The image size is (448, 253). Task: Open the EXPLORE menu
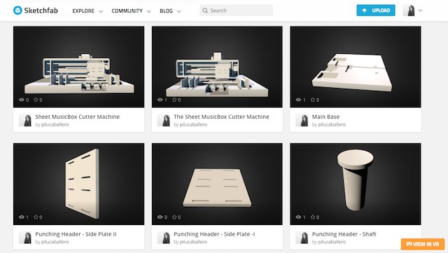(x=83, y=11)
